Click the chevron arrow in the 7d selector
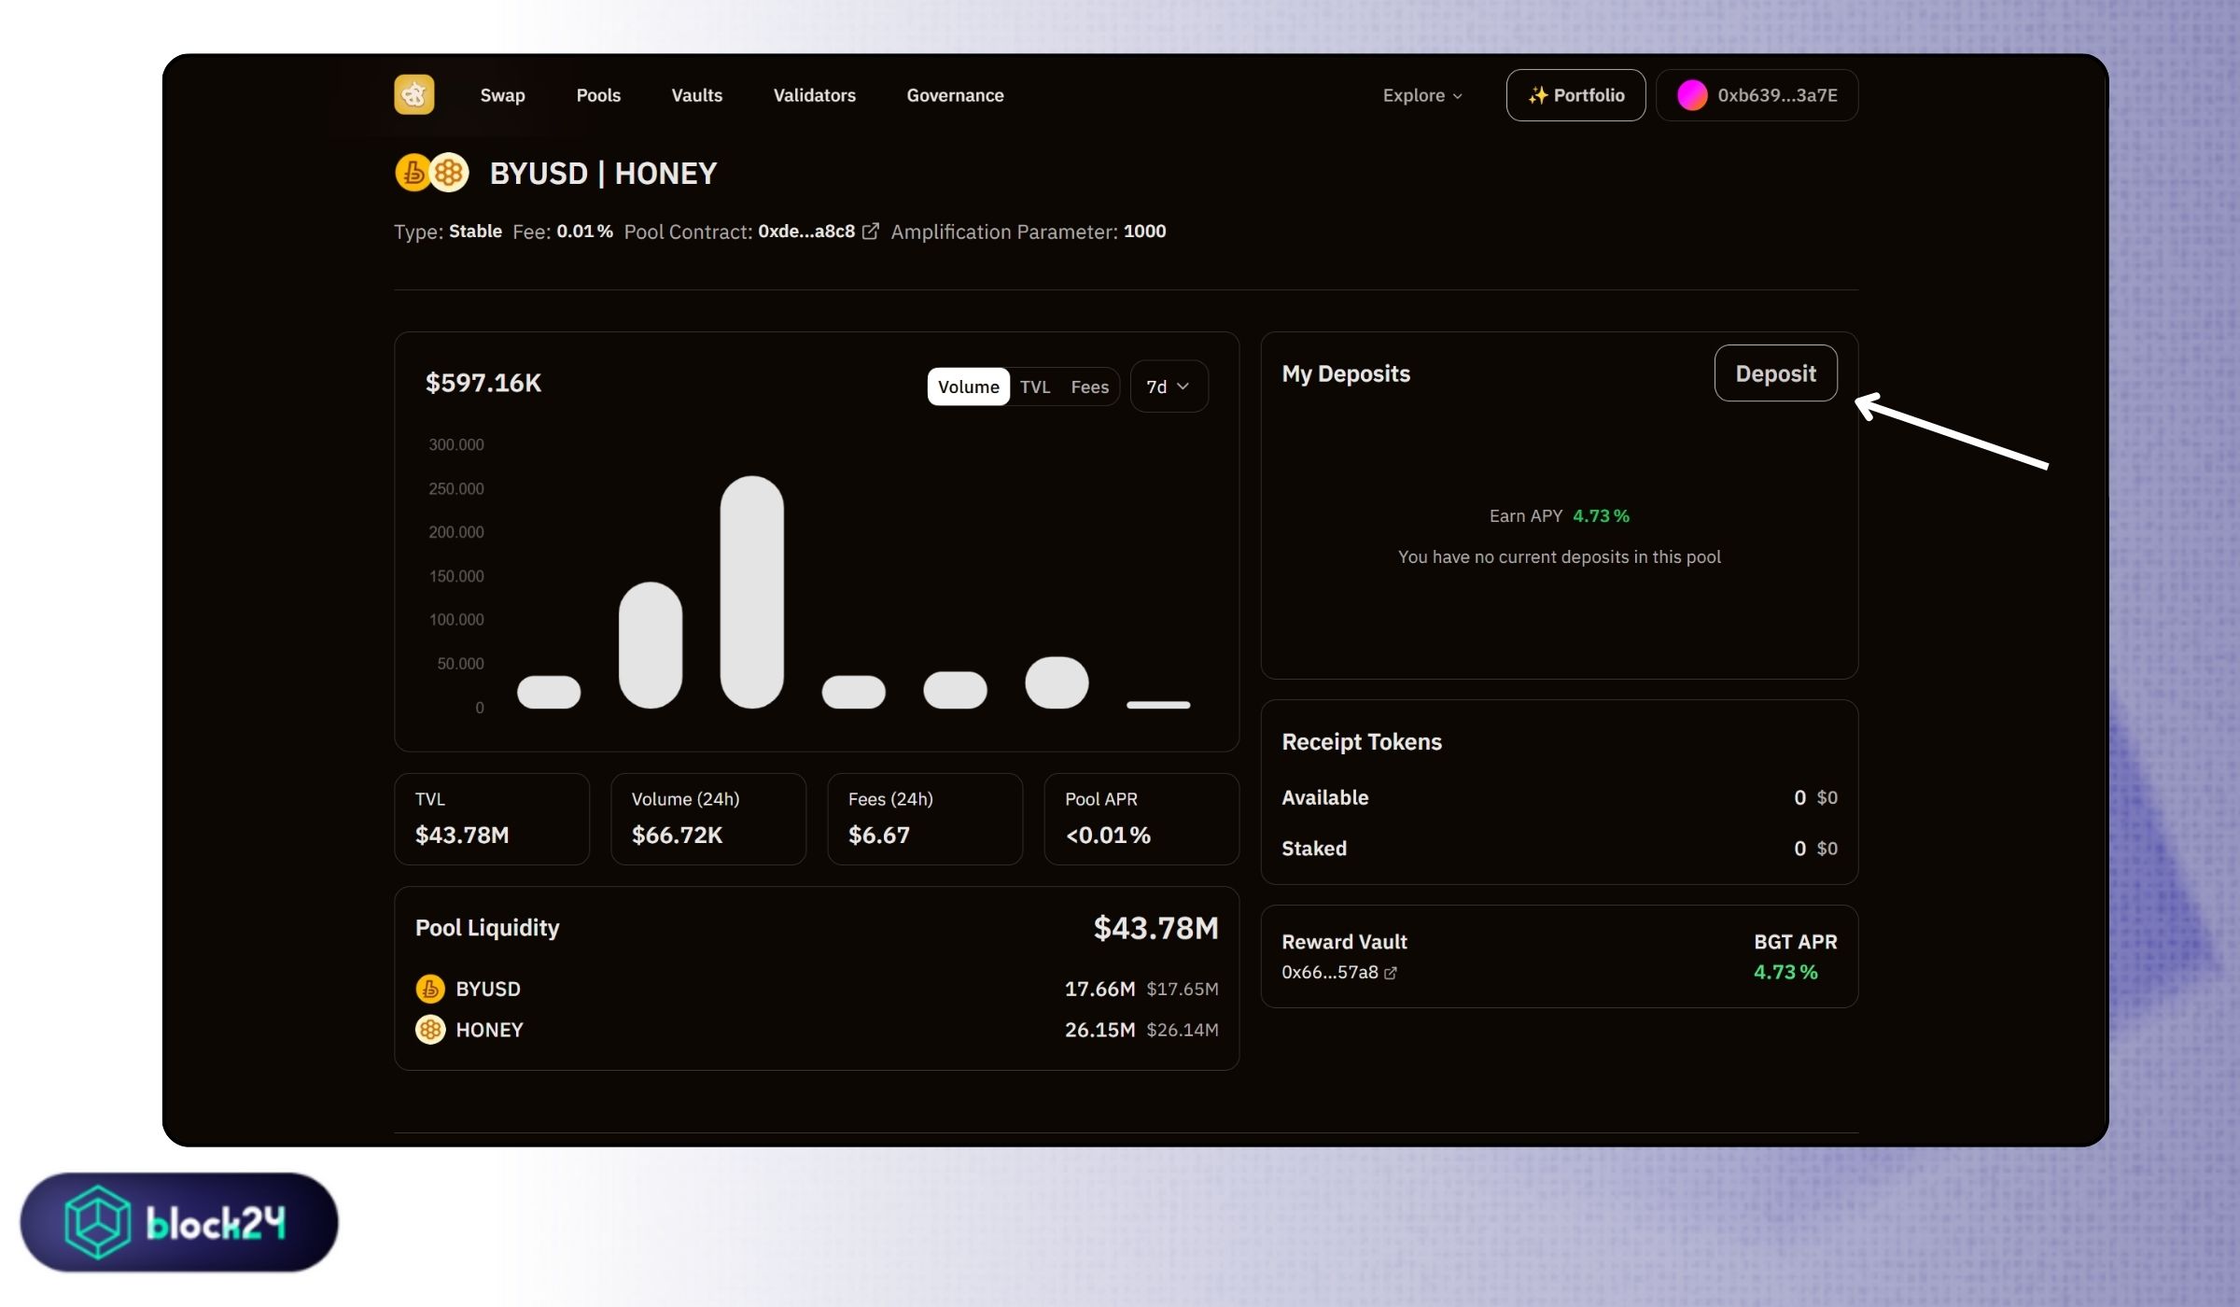This screenshot has height=1307, width=2240. click(x=1183, y=386)
